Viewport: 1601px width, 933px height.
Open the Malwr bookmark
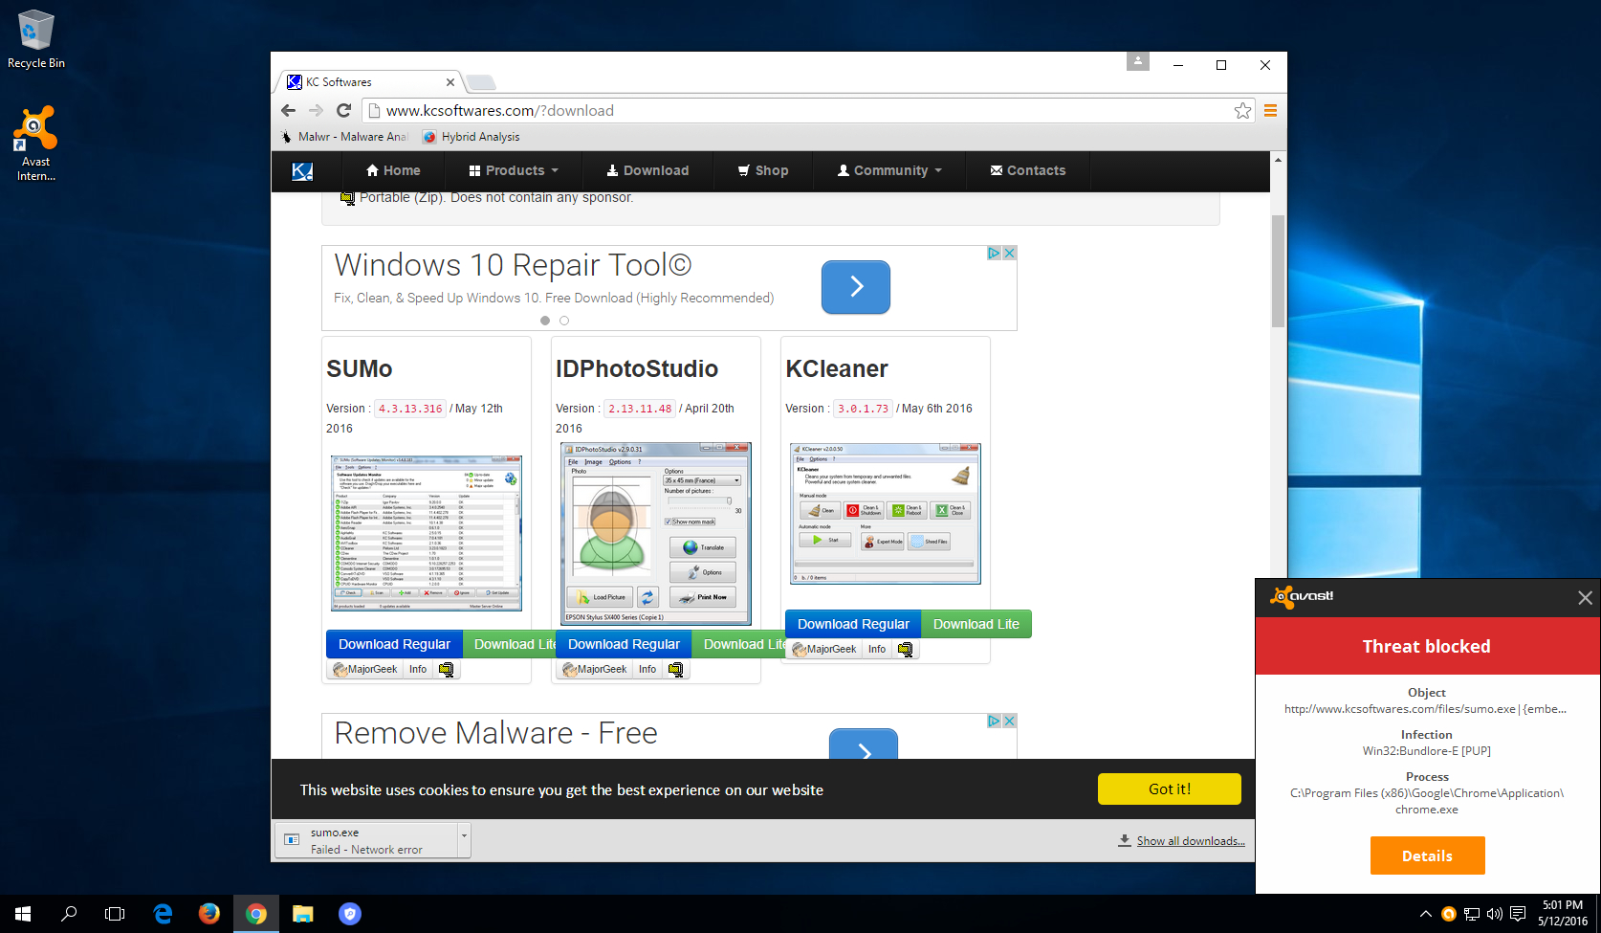pyautogui.click(x=344, y=137)
